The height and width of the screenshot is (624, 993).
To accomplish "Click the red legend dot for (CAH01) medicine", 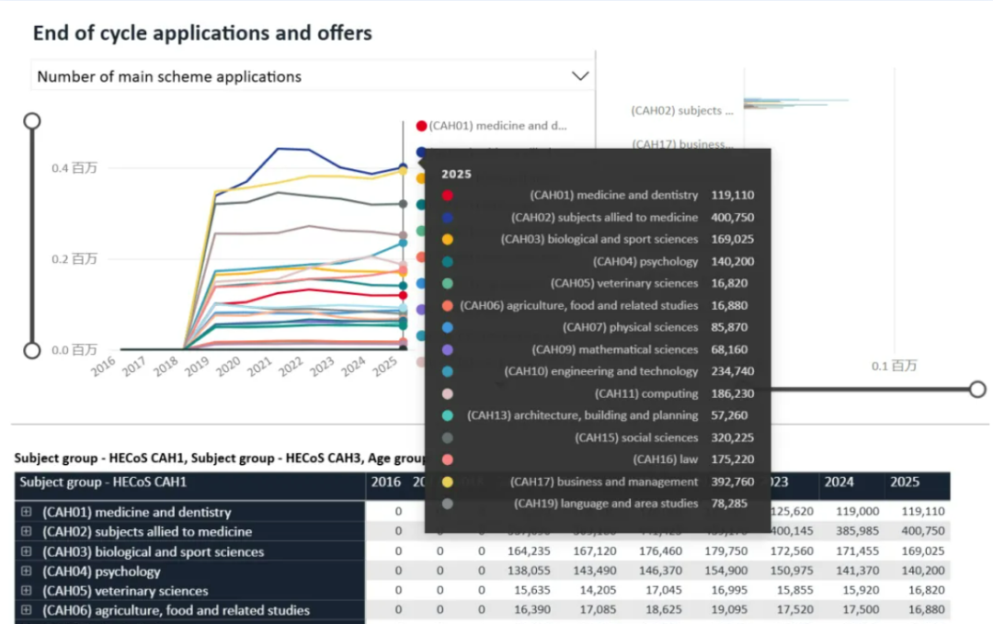I will click(x=421, y=126).
